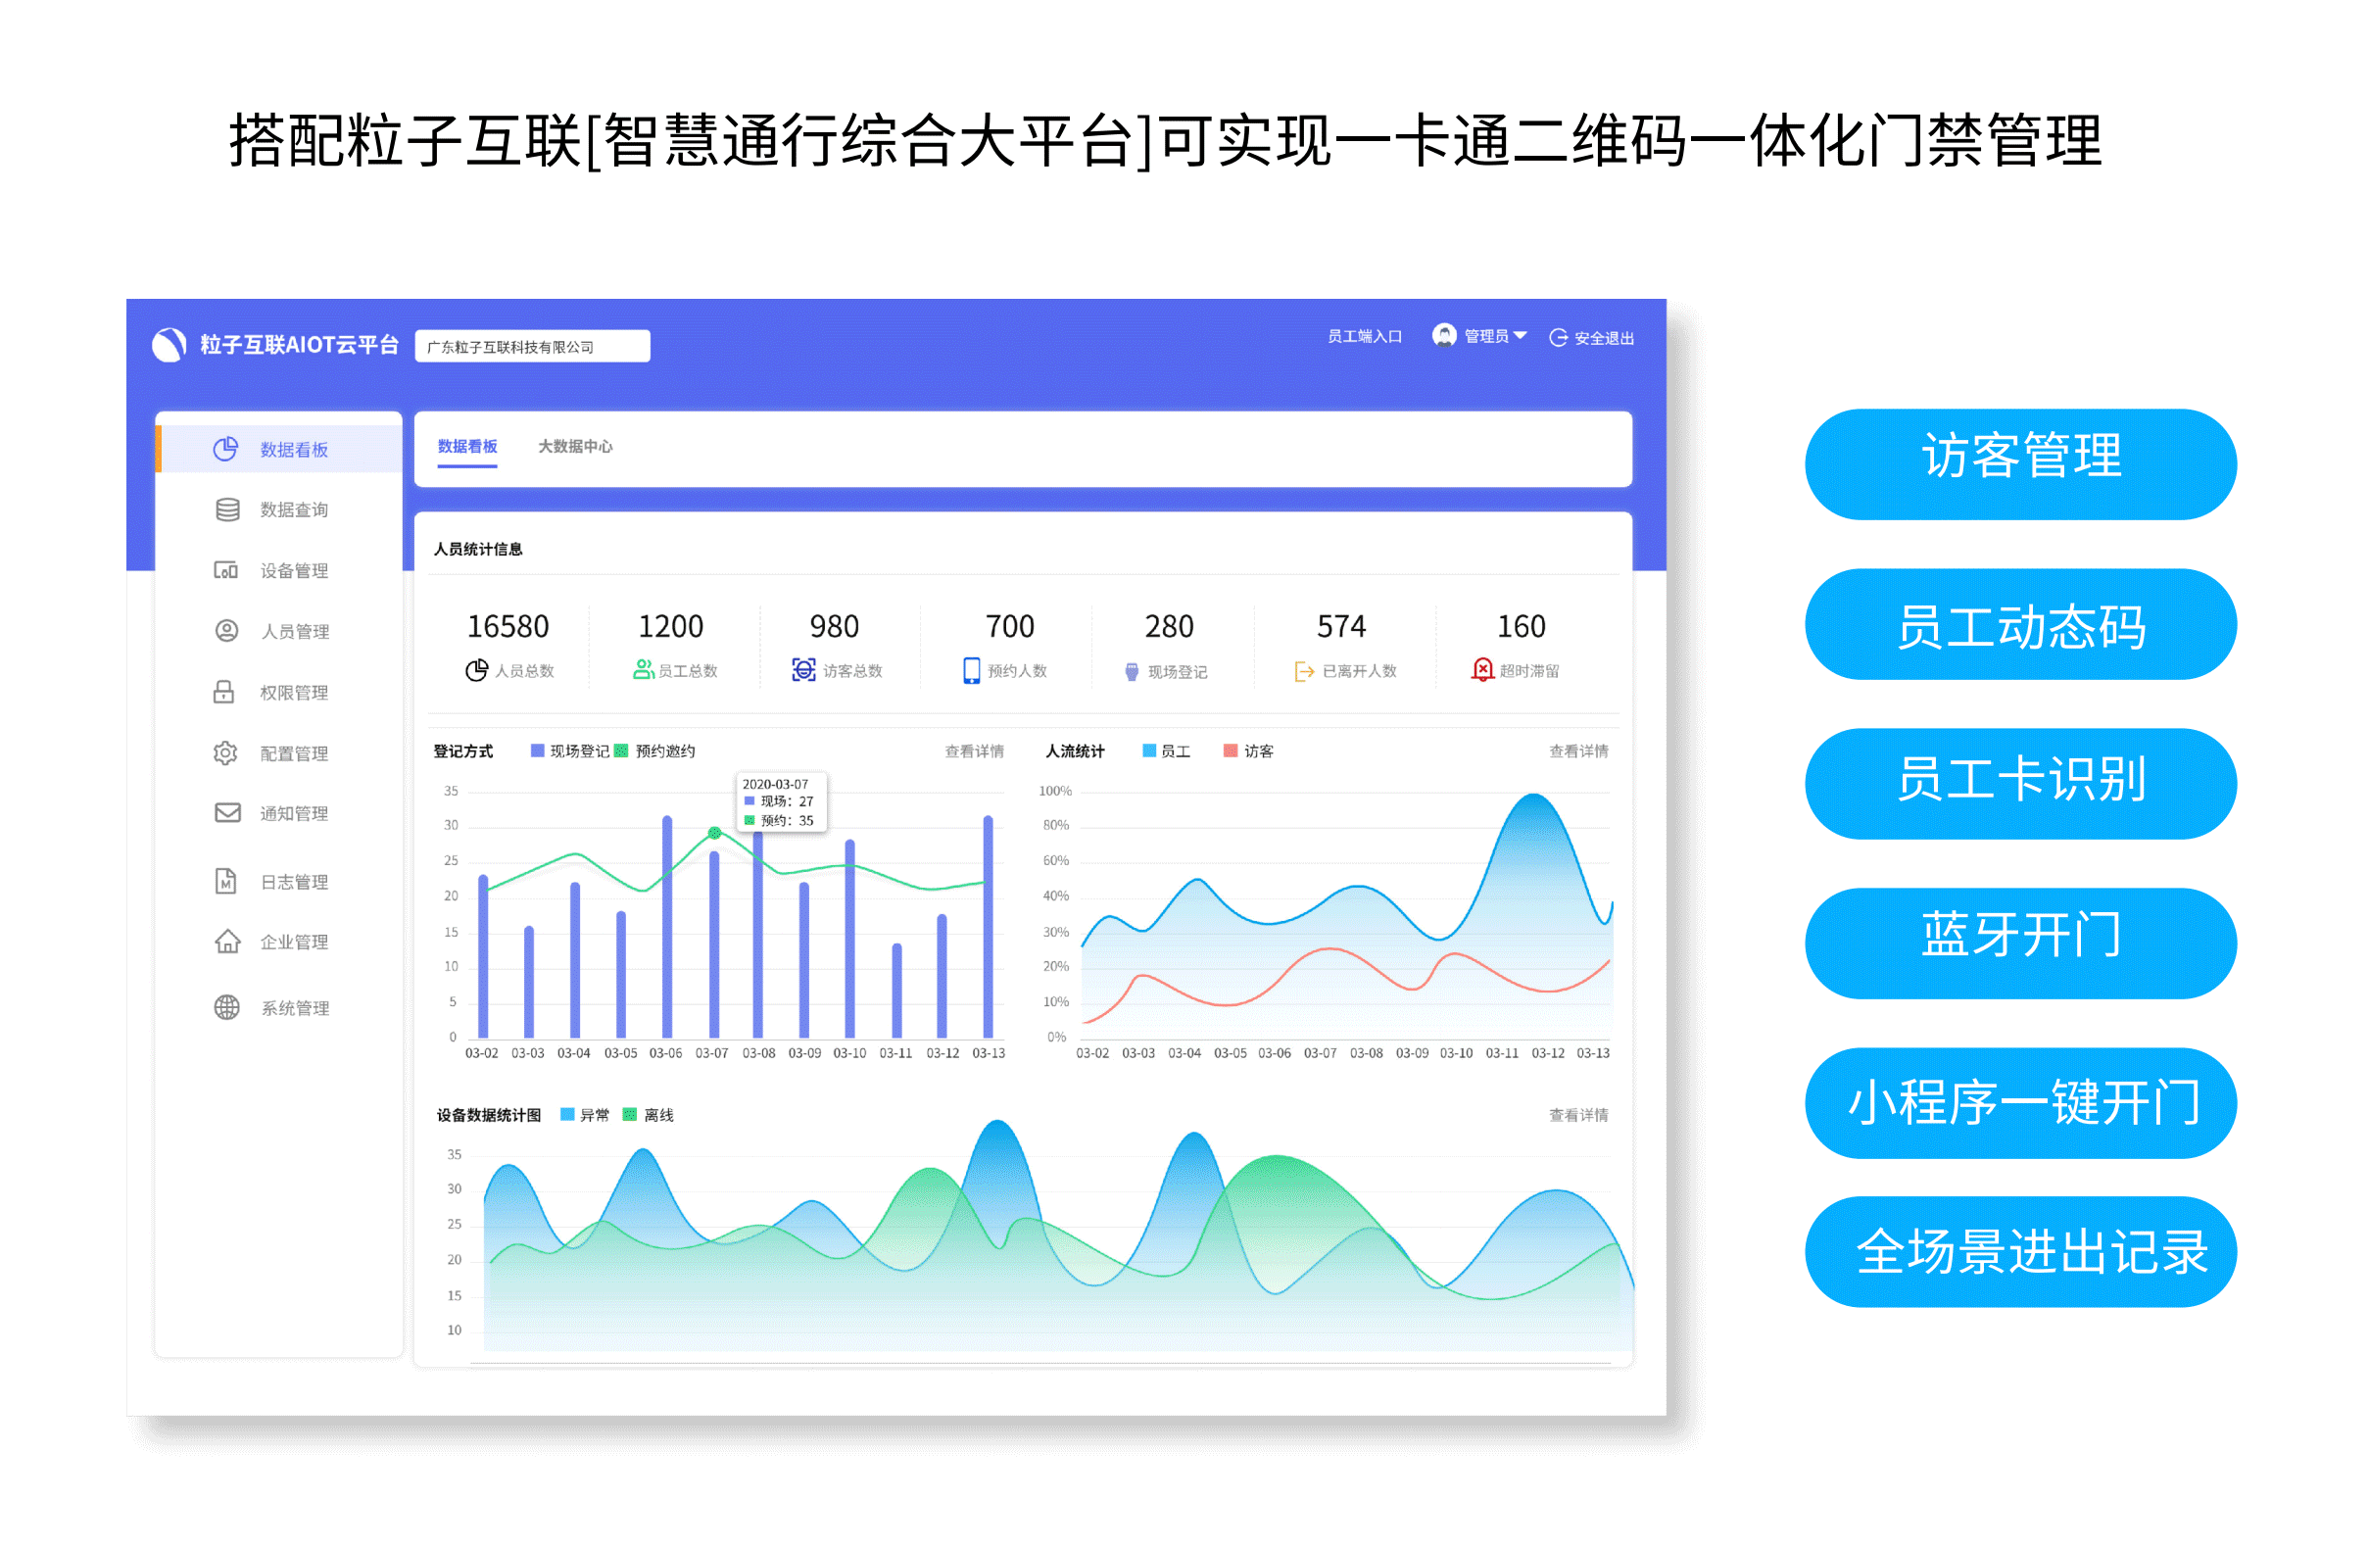Click the 企业管理 house icon
Image resolution: width=2368 pixels, height=1549 pixels.
point(228,943)
